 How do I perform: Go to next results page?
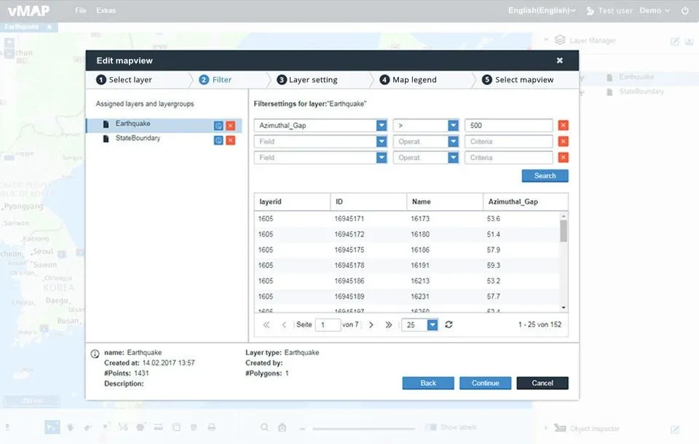coord(371,325)
